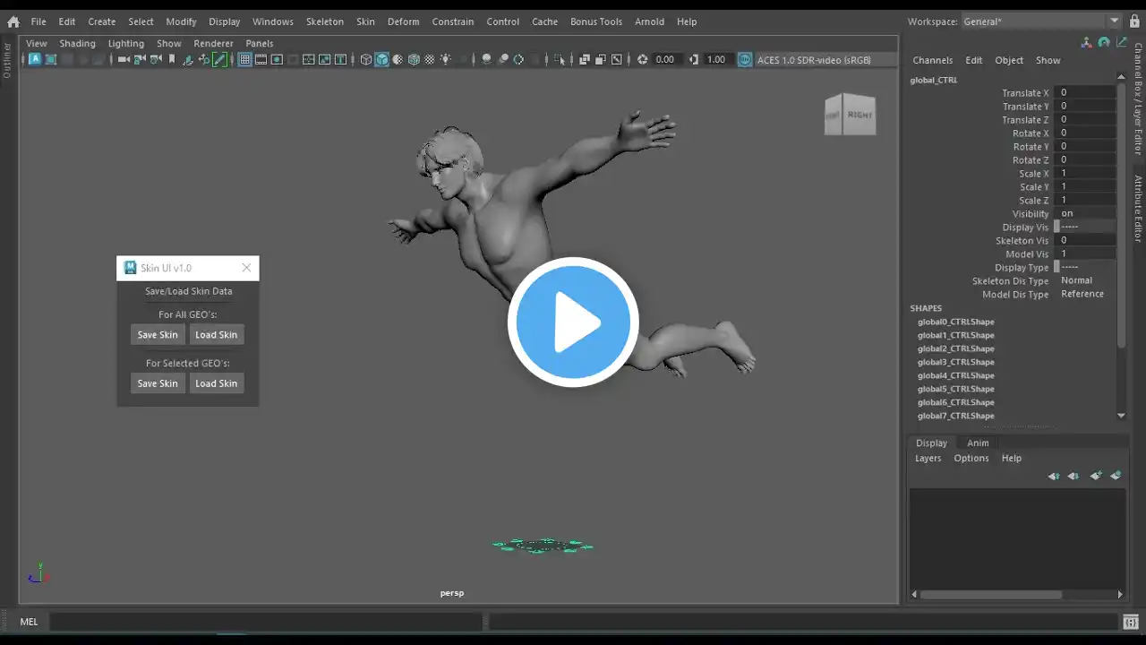Viewport: 1146px width, 645px height.
Task: Toggle the color management ON icon
Action: (745, 60)
